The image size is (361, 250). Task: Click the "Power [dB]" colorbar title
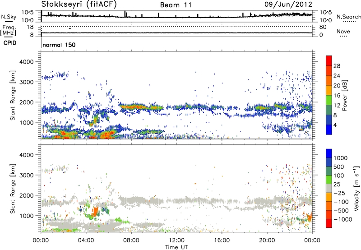click(345, 95)
